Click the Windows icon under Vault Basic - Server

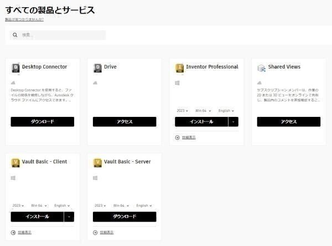click(95, 178)
